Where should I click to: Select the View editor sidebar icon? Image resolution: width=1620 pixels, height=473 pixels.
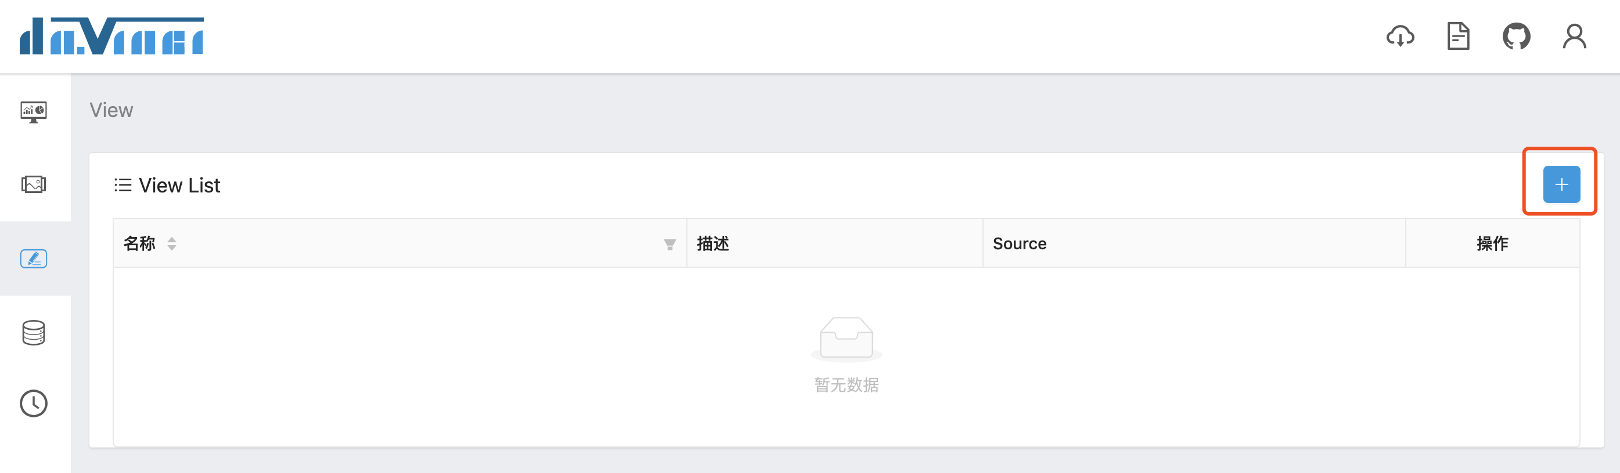point(34,258)
